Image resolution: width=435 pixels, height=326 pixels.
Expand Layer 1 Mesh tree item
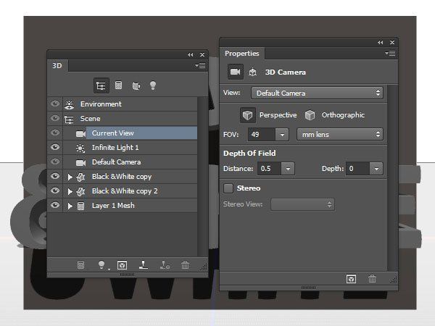[70, 206]
